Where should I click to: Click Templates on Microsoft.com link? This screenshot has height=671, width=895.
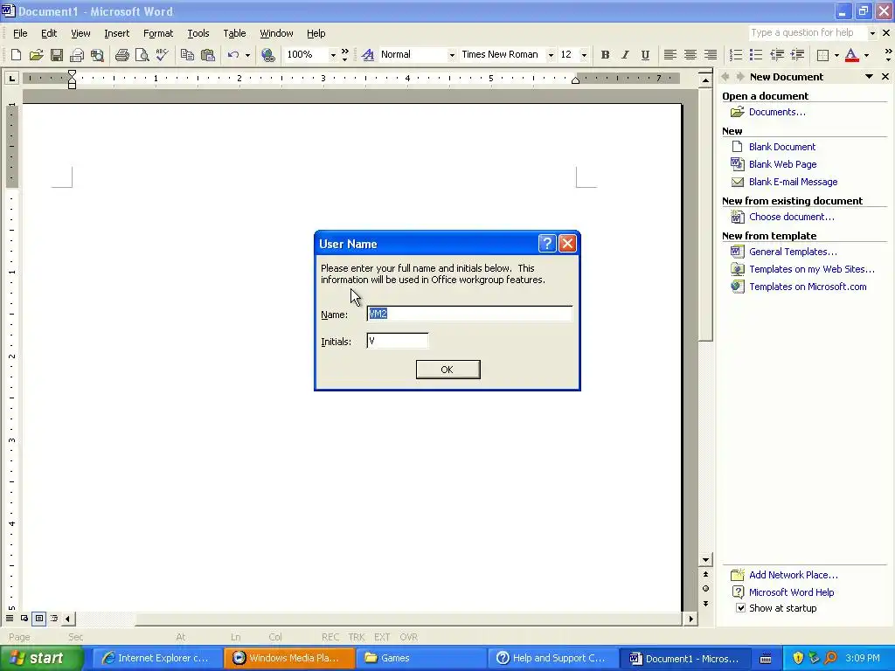pos(808,287)
